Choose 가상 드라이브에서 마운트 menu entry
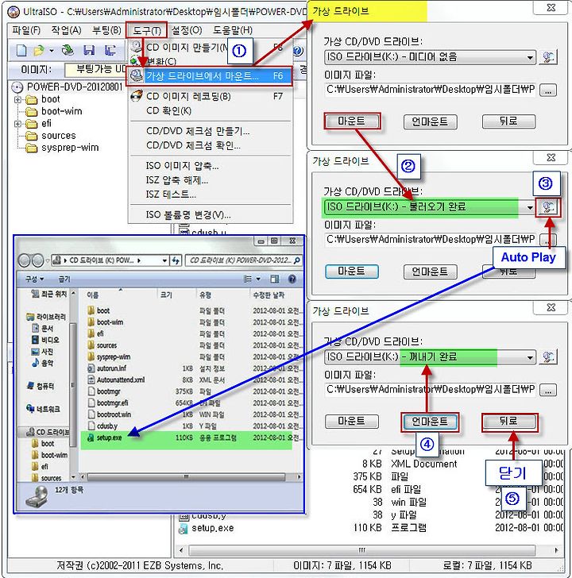The width and height of the screenshot is (572, 578). coord(210,76)
